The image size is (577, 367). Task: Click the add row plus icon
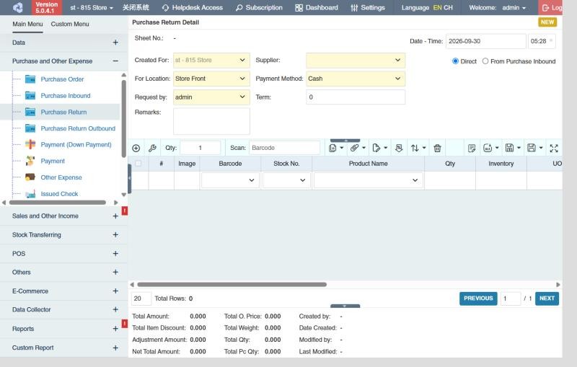point(136,148)
